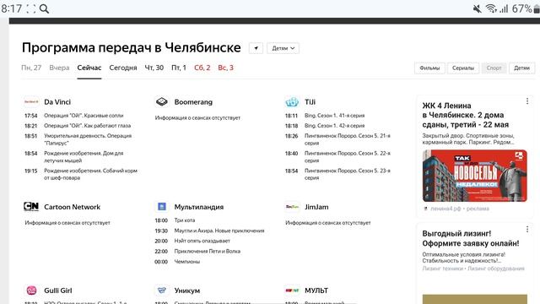Expand the city selector arrow next to Челябинске
The height and width of the screenshot is (304, 540).
[x=256, y=48]
